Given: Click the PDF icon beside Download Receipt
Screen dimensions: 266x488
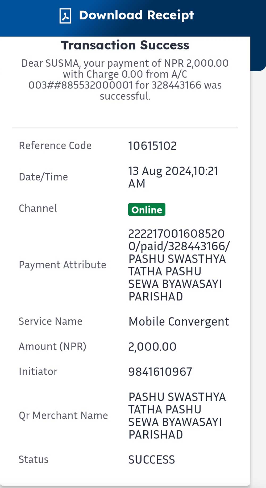Looking at the screenshot, I should pos(65,16).
